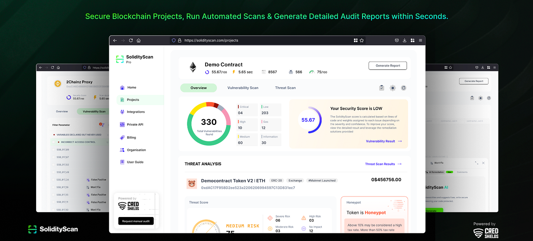Click the bug icon next to 566
The width and height of the screenshot is (533, 241).
click(291, 72)
